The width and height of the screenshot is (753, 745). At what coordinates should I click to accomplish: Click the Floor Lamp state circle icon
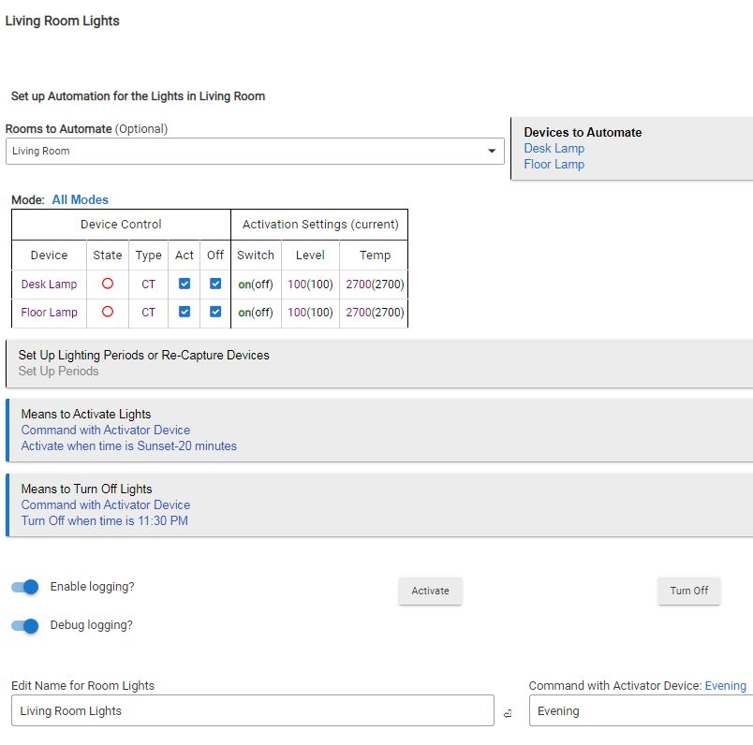[x=107, y=312]
